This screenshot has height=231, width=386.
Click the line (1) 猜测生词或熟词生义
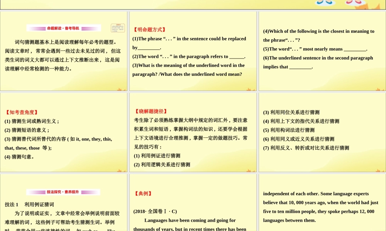[x=32, y=121]
